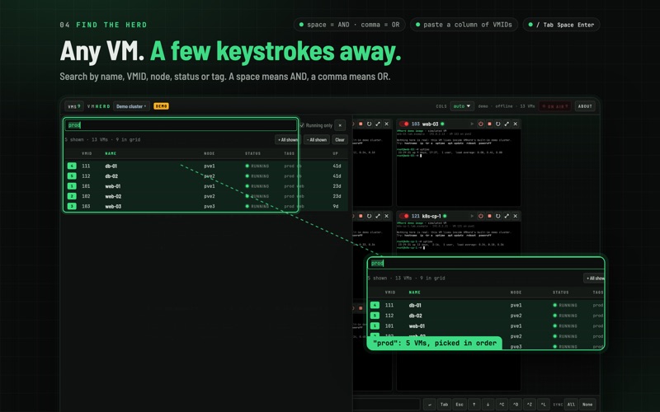Close the web-03 console pane
The height and width of the screenshot is (412, 660).
point(515,124)
